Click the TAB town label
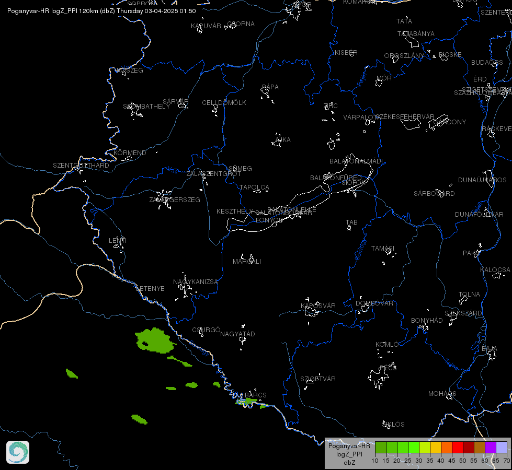The height and width of the screenshot is (470, 512). [351, 222]
